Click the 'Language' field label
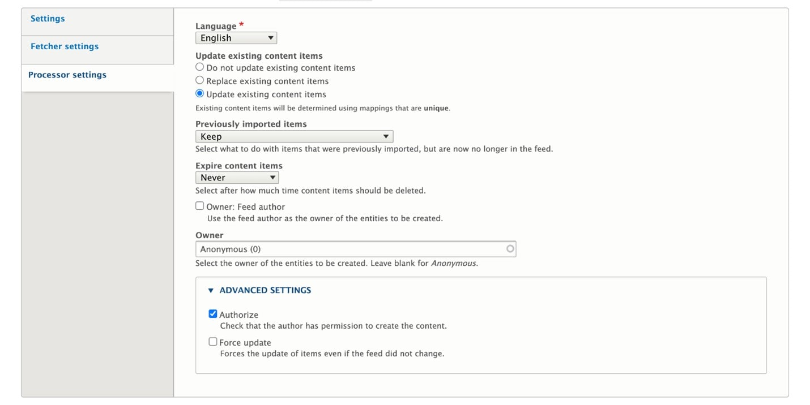This screenshot has width=810, height=405. (x=216, y=26)
